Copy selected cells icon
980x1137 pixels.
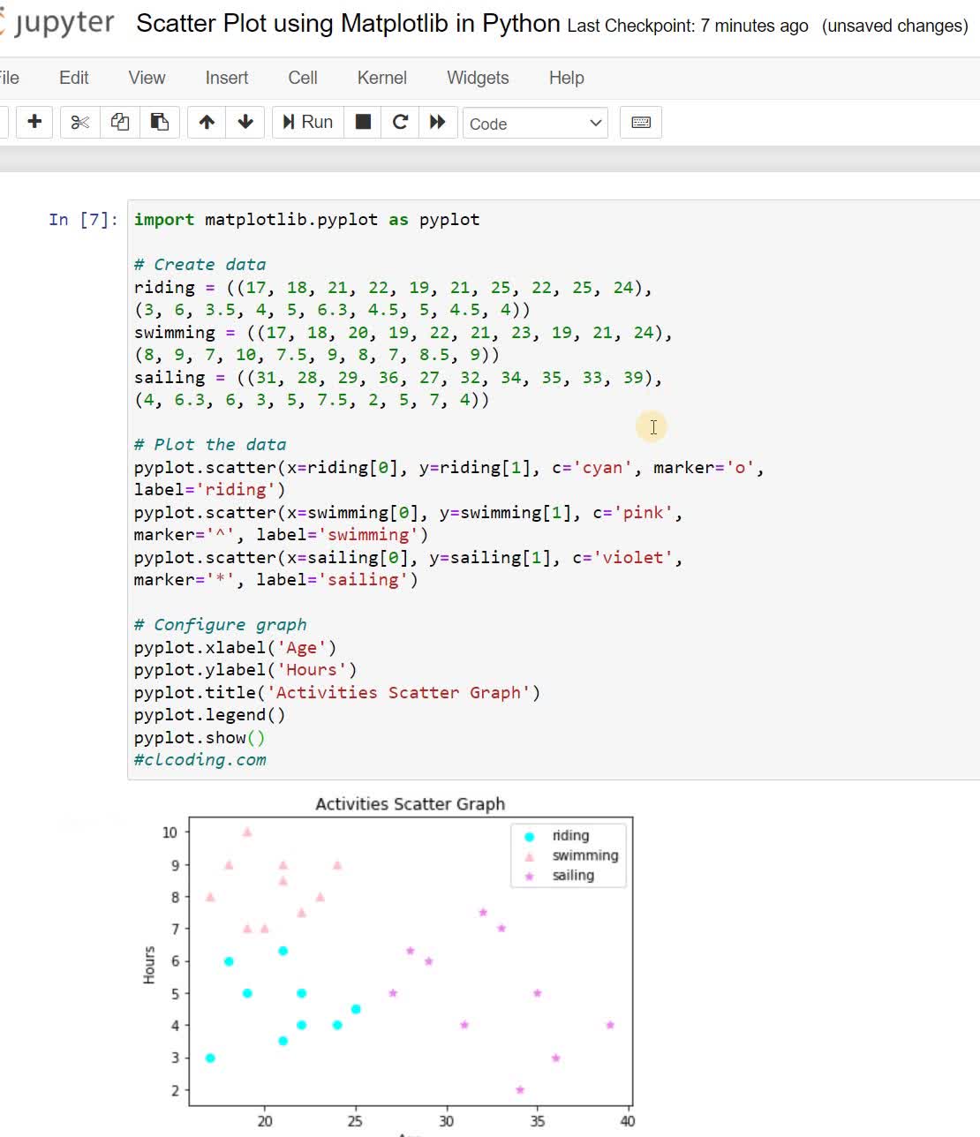[x=120, y=122]
